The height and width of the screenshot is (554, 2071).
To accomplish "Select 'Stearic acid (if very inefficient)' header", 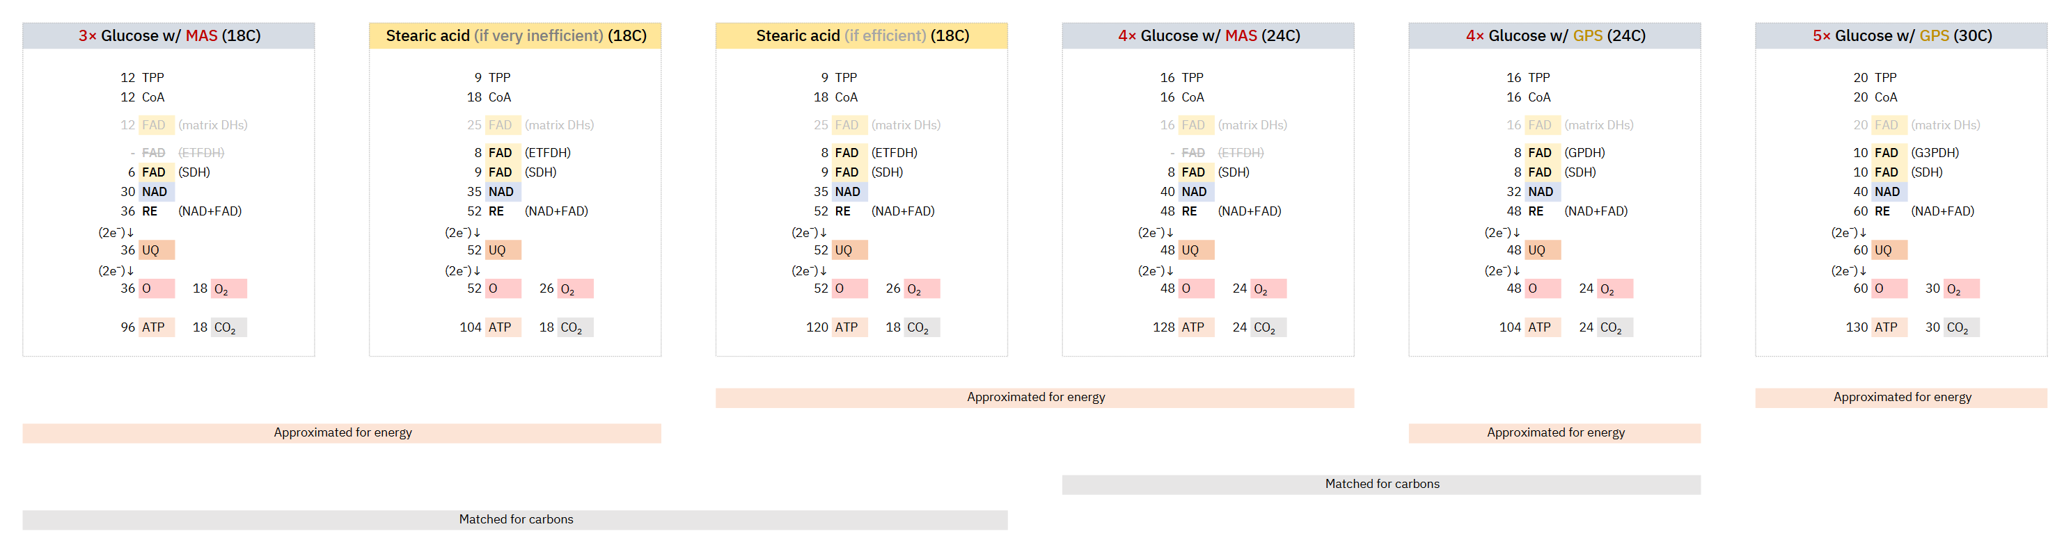I will point(515,35).
